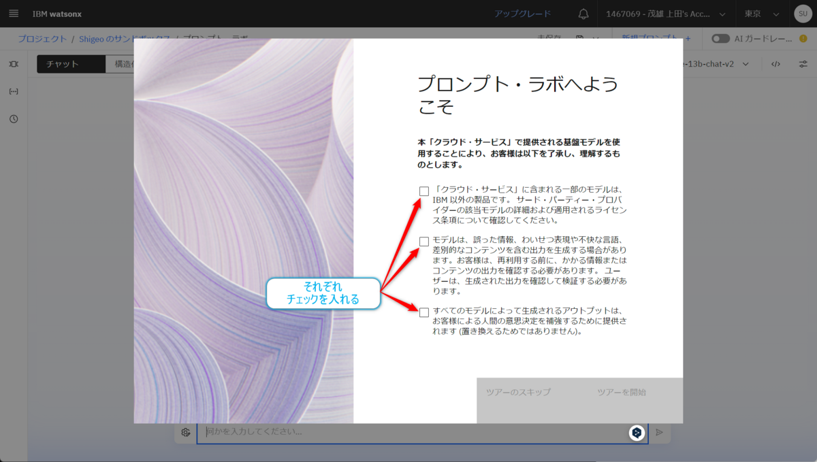Click the chat message input field
The height and width of the screenshot is (462, 817).
pos(422,432)
